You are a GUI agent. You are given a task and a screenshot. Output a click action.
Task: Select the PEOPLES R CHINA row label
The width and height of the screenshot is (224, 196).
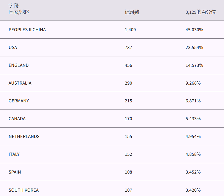coord(27,30)
